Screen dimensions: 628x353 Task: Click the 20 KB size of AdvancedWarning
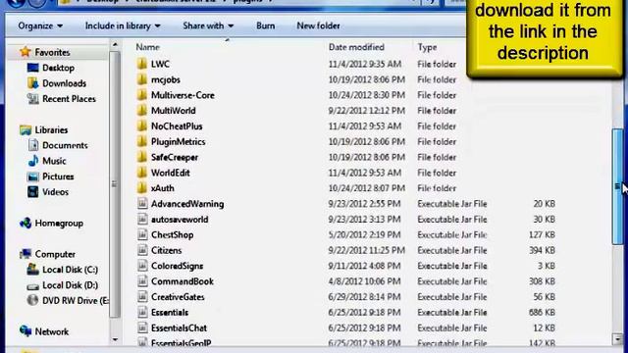tap(544, 204)
